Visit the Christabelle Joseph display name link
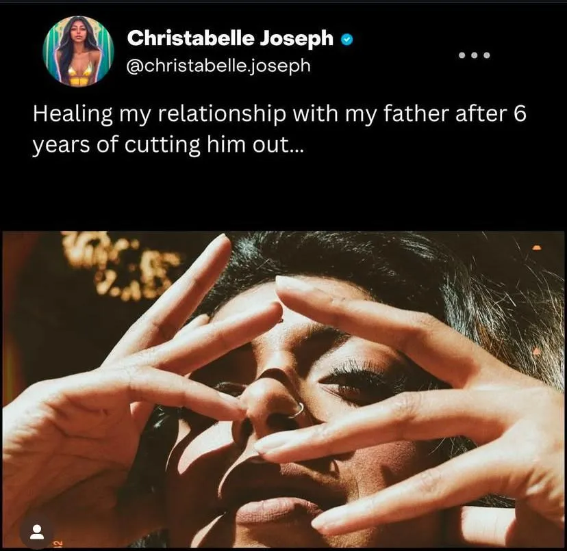Screen dimensions: 567x551 (x=230, y=38)
